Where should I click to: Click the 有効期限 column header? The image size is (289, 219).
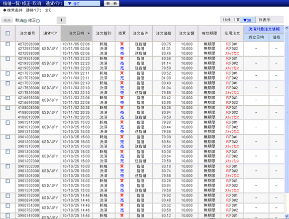[x=210, y=33]
